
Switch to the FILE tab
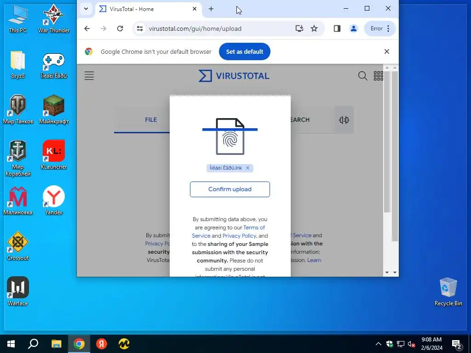[151, 120]
